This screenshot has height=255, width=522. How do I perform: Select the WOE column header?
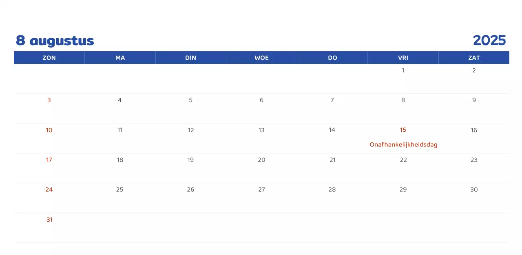coord(261,58)
